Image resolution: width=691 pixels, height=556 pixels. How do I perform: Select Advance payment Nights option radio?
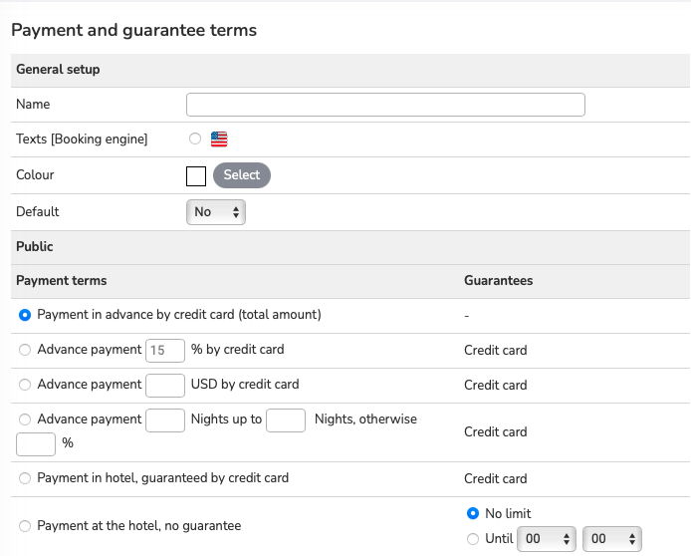[25, 419]
